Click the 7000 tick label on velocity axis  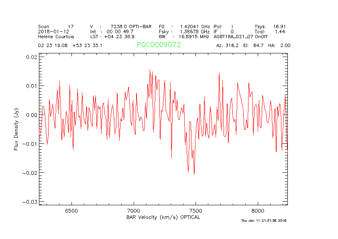tap(133, 211)
